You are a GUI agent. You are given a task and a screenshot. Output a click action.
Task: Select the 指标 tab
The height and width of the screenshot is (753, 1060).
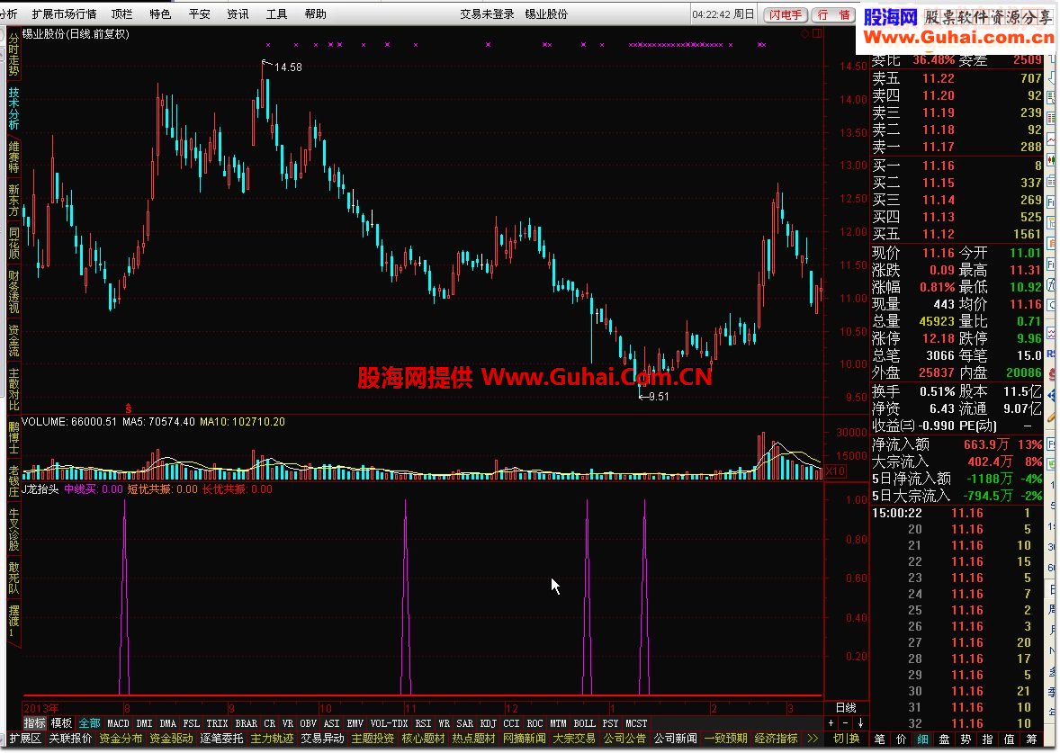coord(34,723)
